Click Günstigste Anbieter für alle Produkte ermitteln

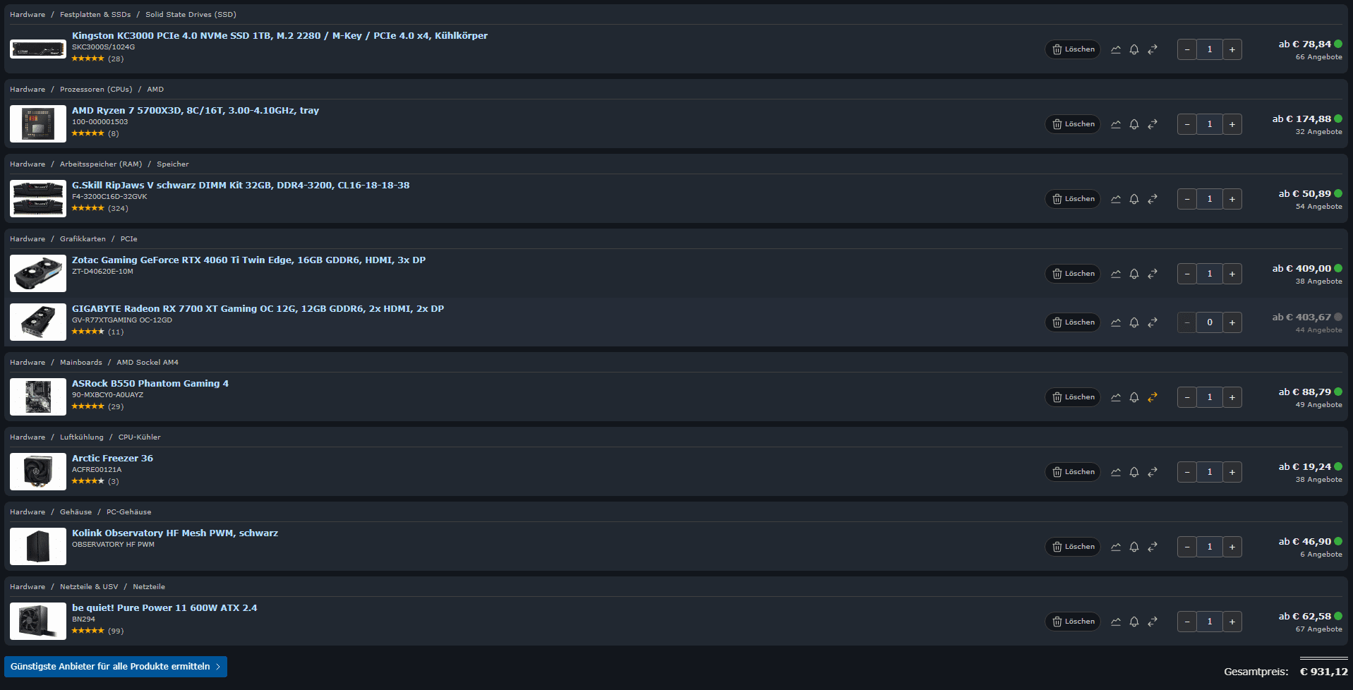(x=115, y=667)
